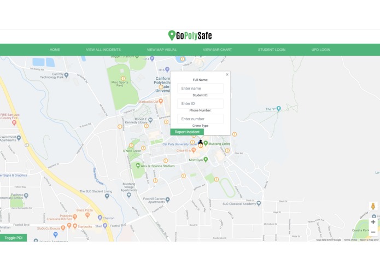Click the Westmont Apartments pin
The height and width of the screenshot is (270, 380).
[19, 138]
